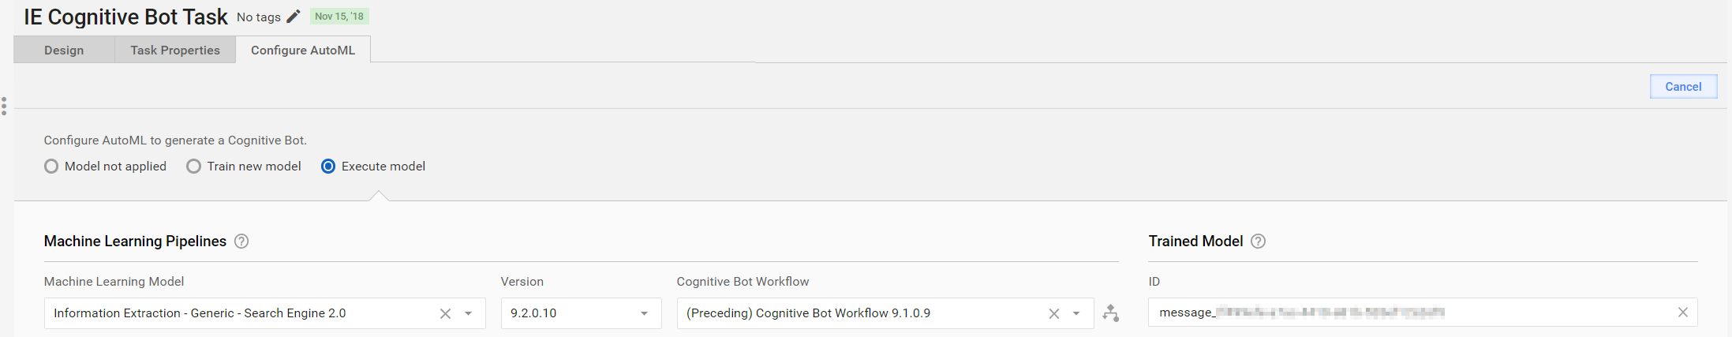Click the Nov 15, '18 date badge

click(x=339, y=17)
